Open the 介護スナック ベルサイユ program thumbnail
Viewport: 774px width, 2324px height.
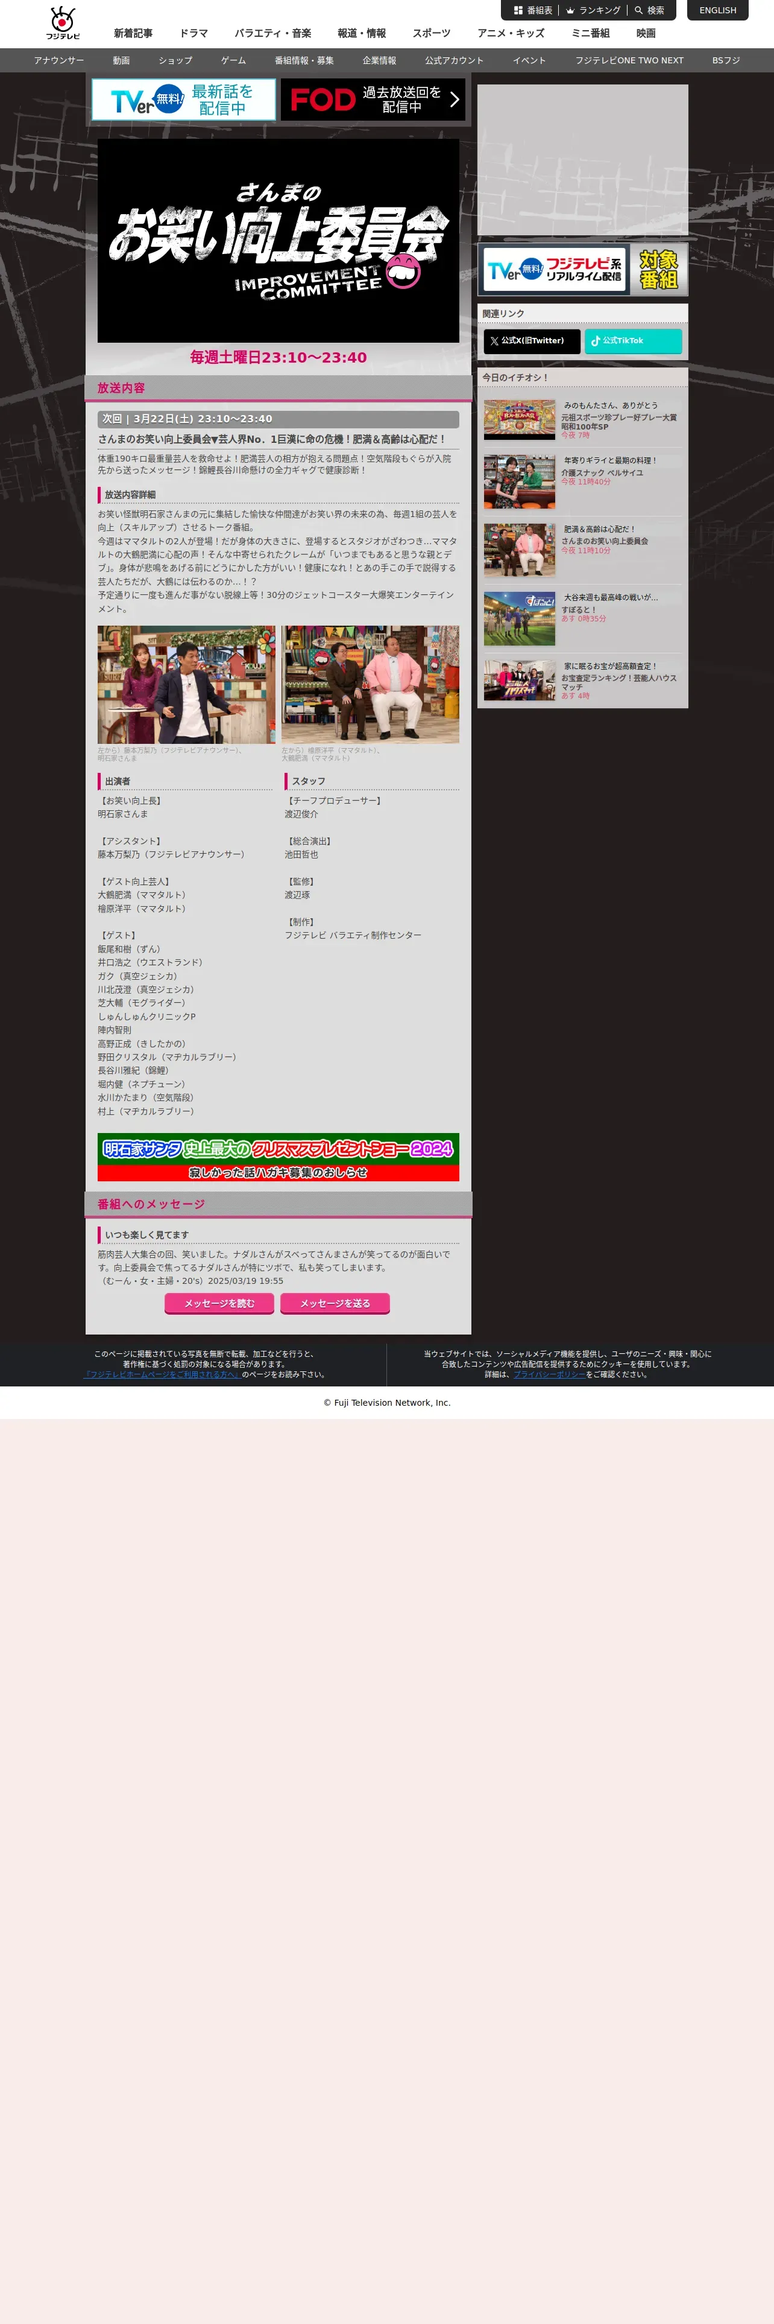(520, 482)
